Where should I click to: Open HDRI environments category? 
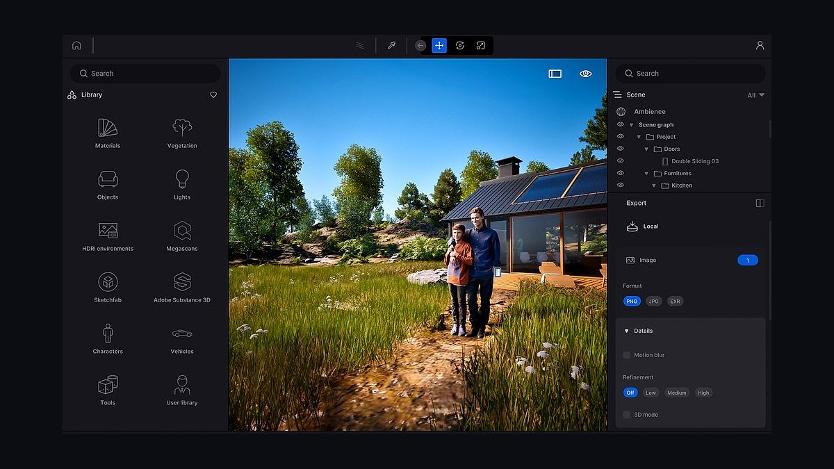(108, 236)
